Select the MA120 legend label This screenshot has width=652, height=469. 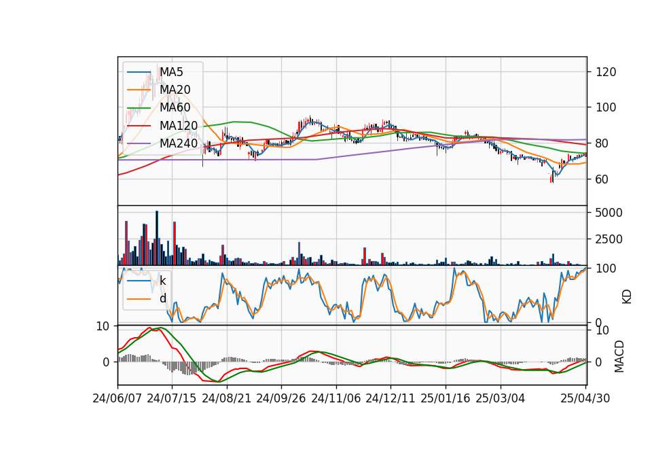(x=179, y=126)
